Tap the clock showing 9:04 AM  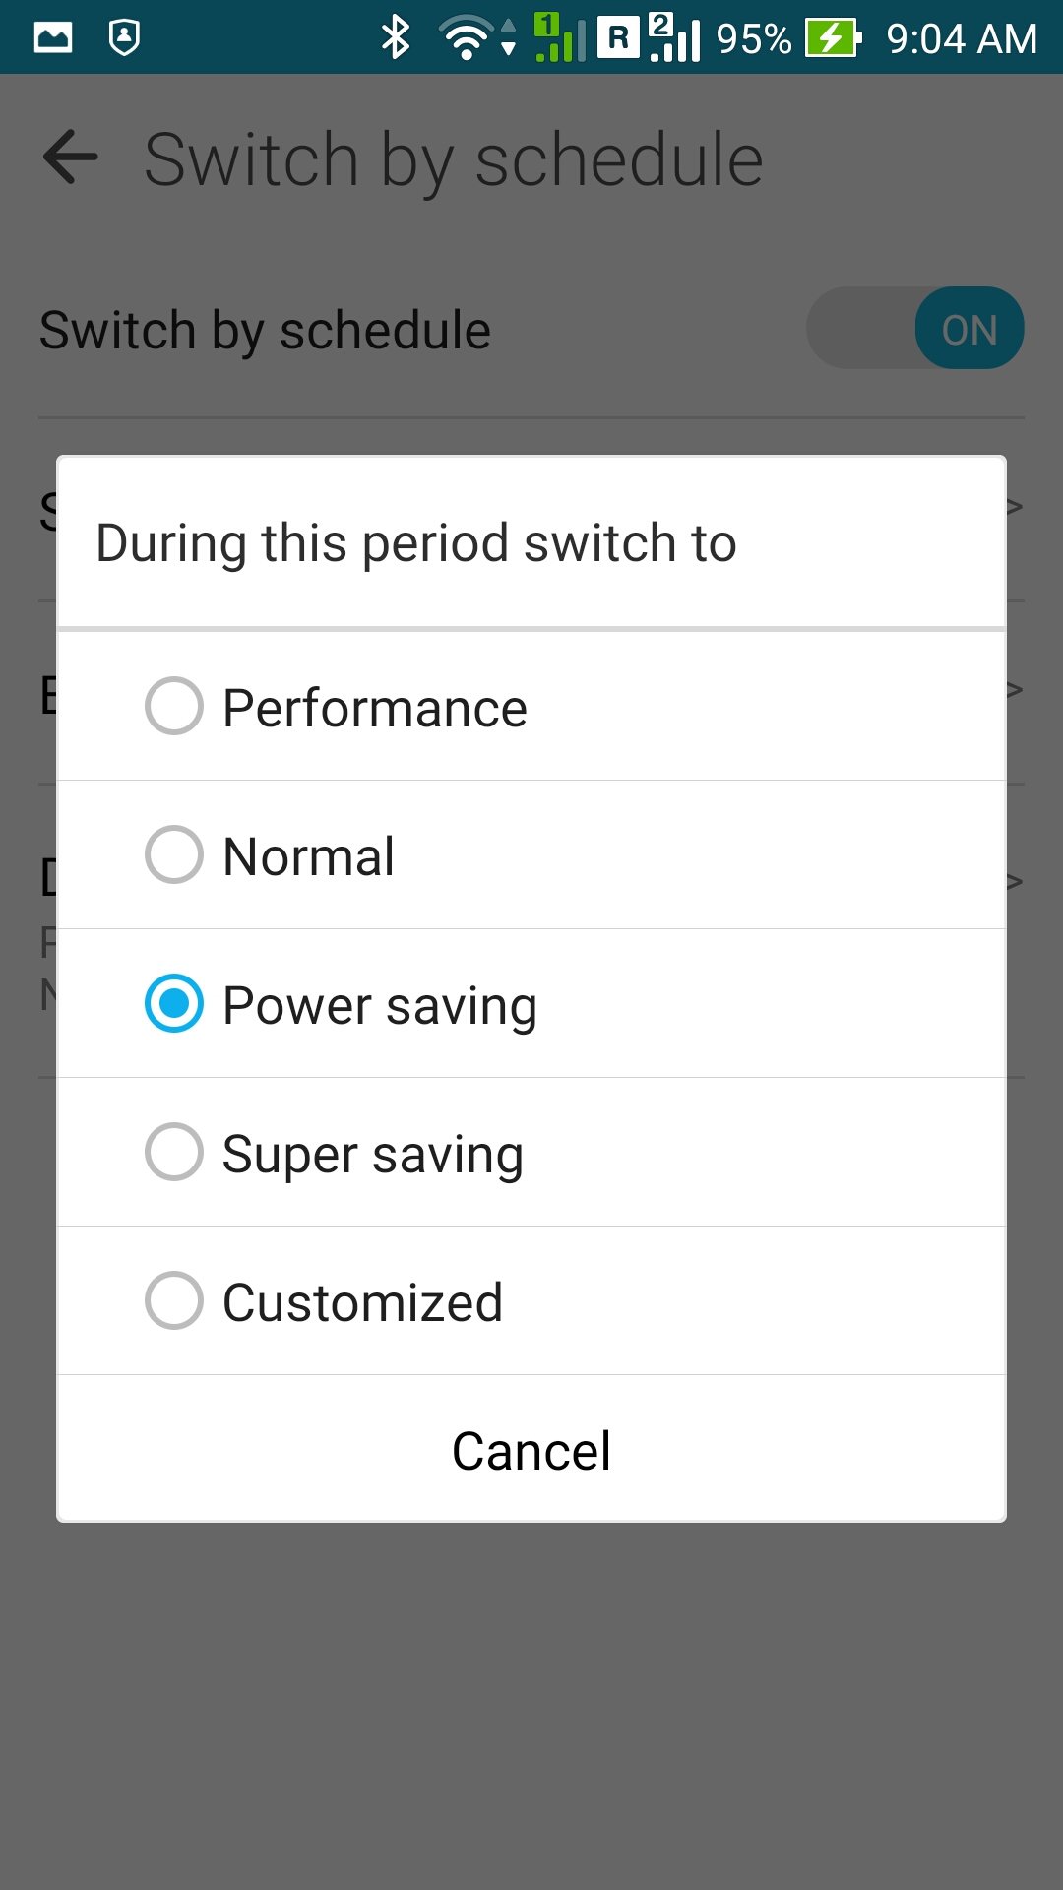point(962,39)
